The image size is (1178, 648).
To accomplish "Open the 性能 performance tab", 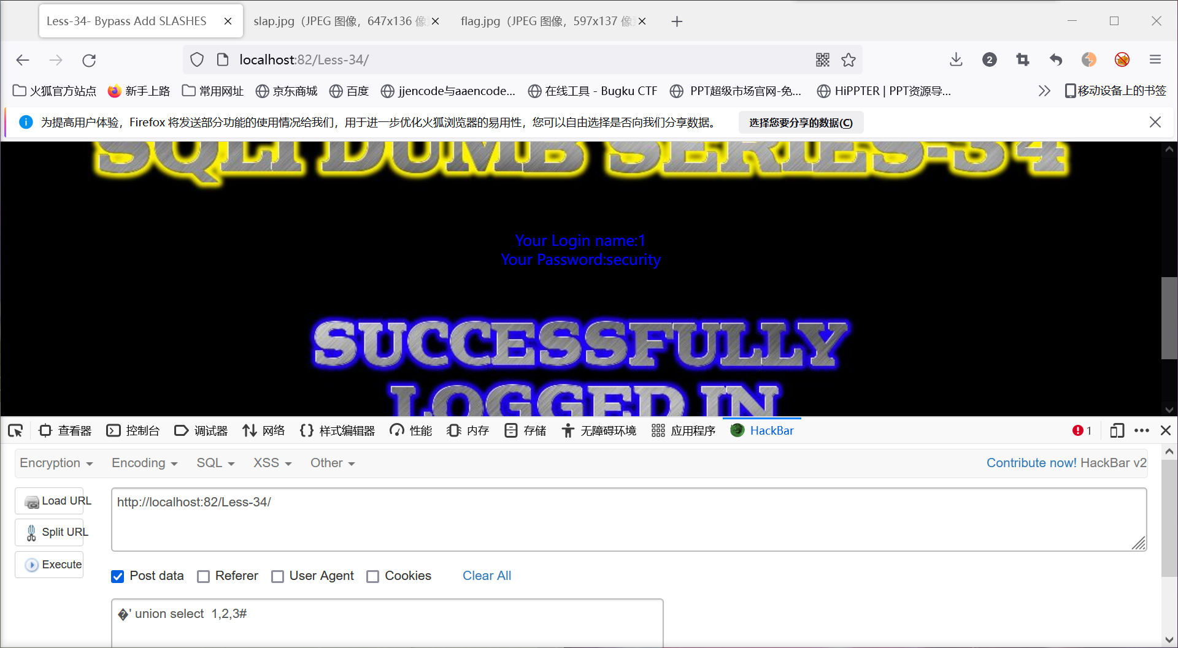I will (x=411, y=430).
